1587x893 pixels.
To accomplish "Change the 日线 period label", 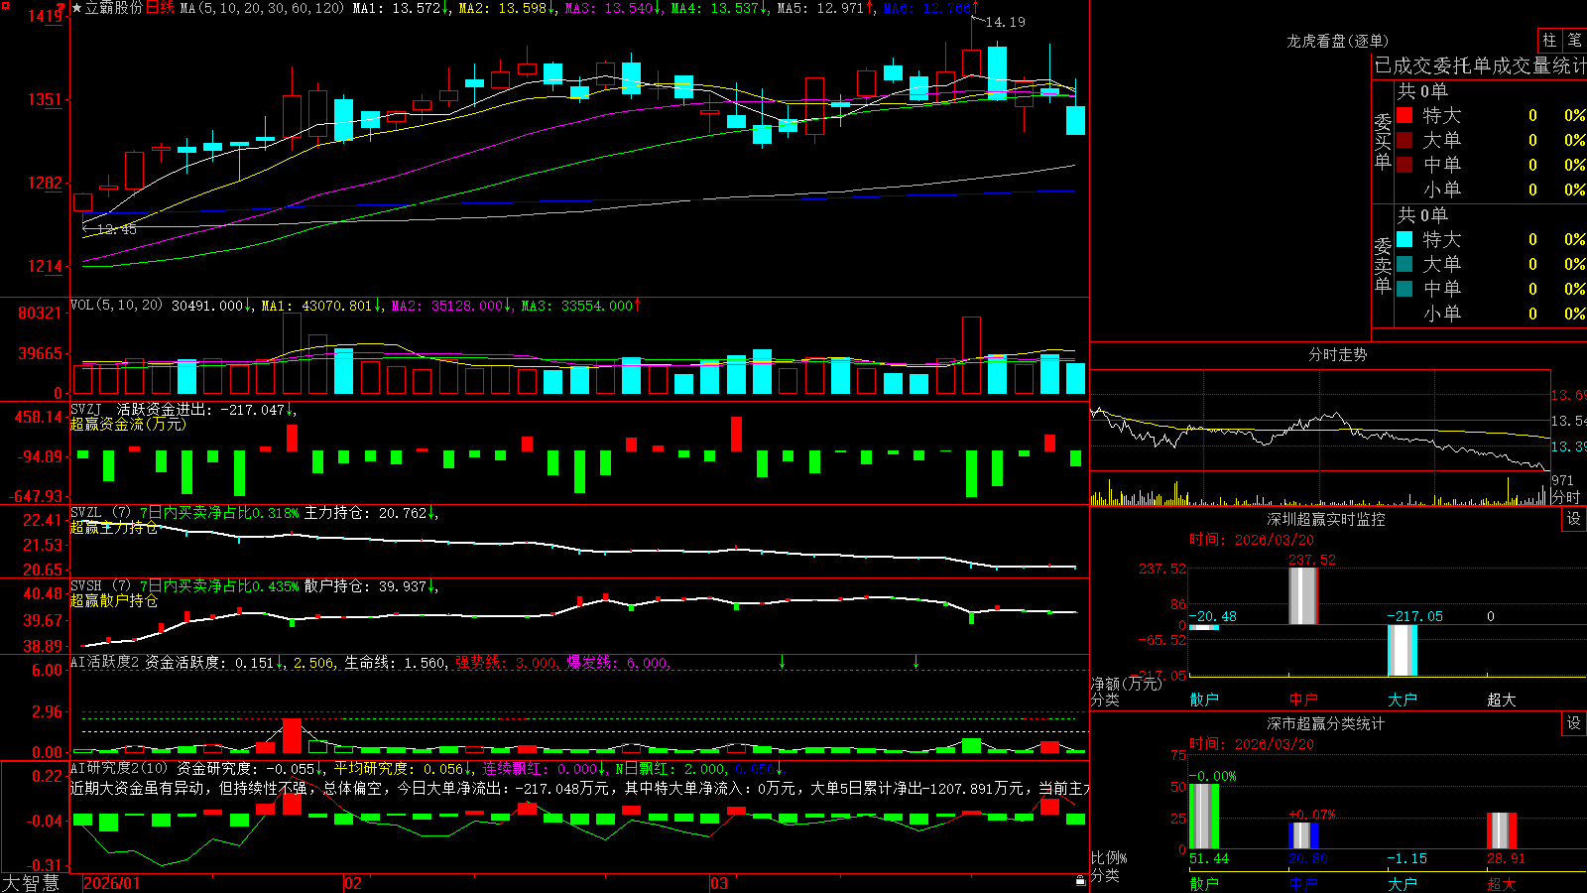I will click(x=160, y=8).
